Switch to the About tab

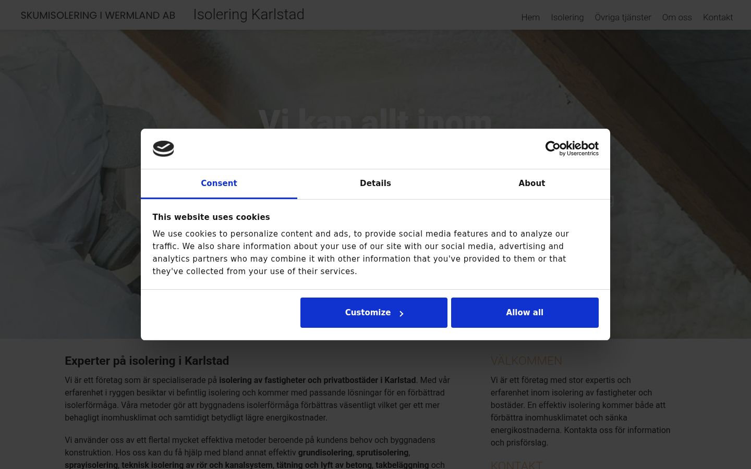coord(532,183)
